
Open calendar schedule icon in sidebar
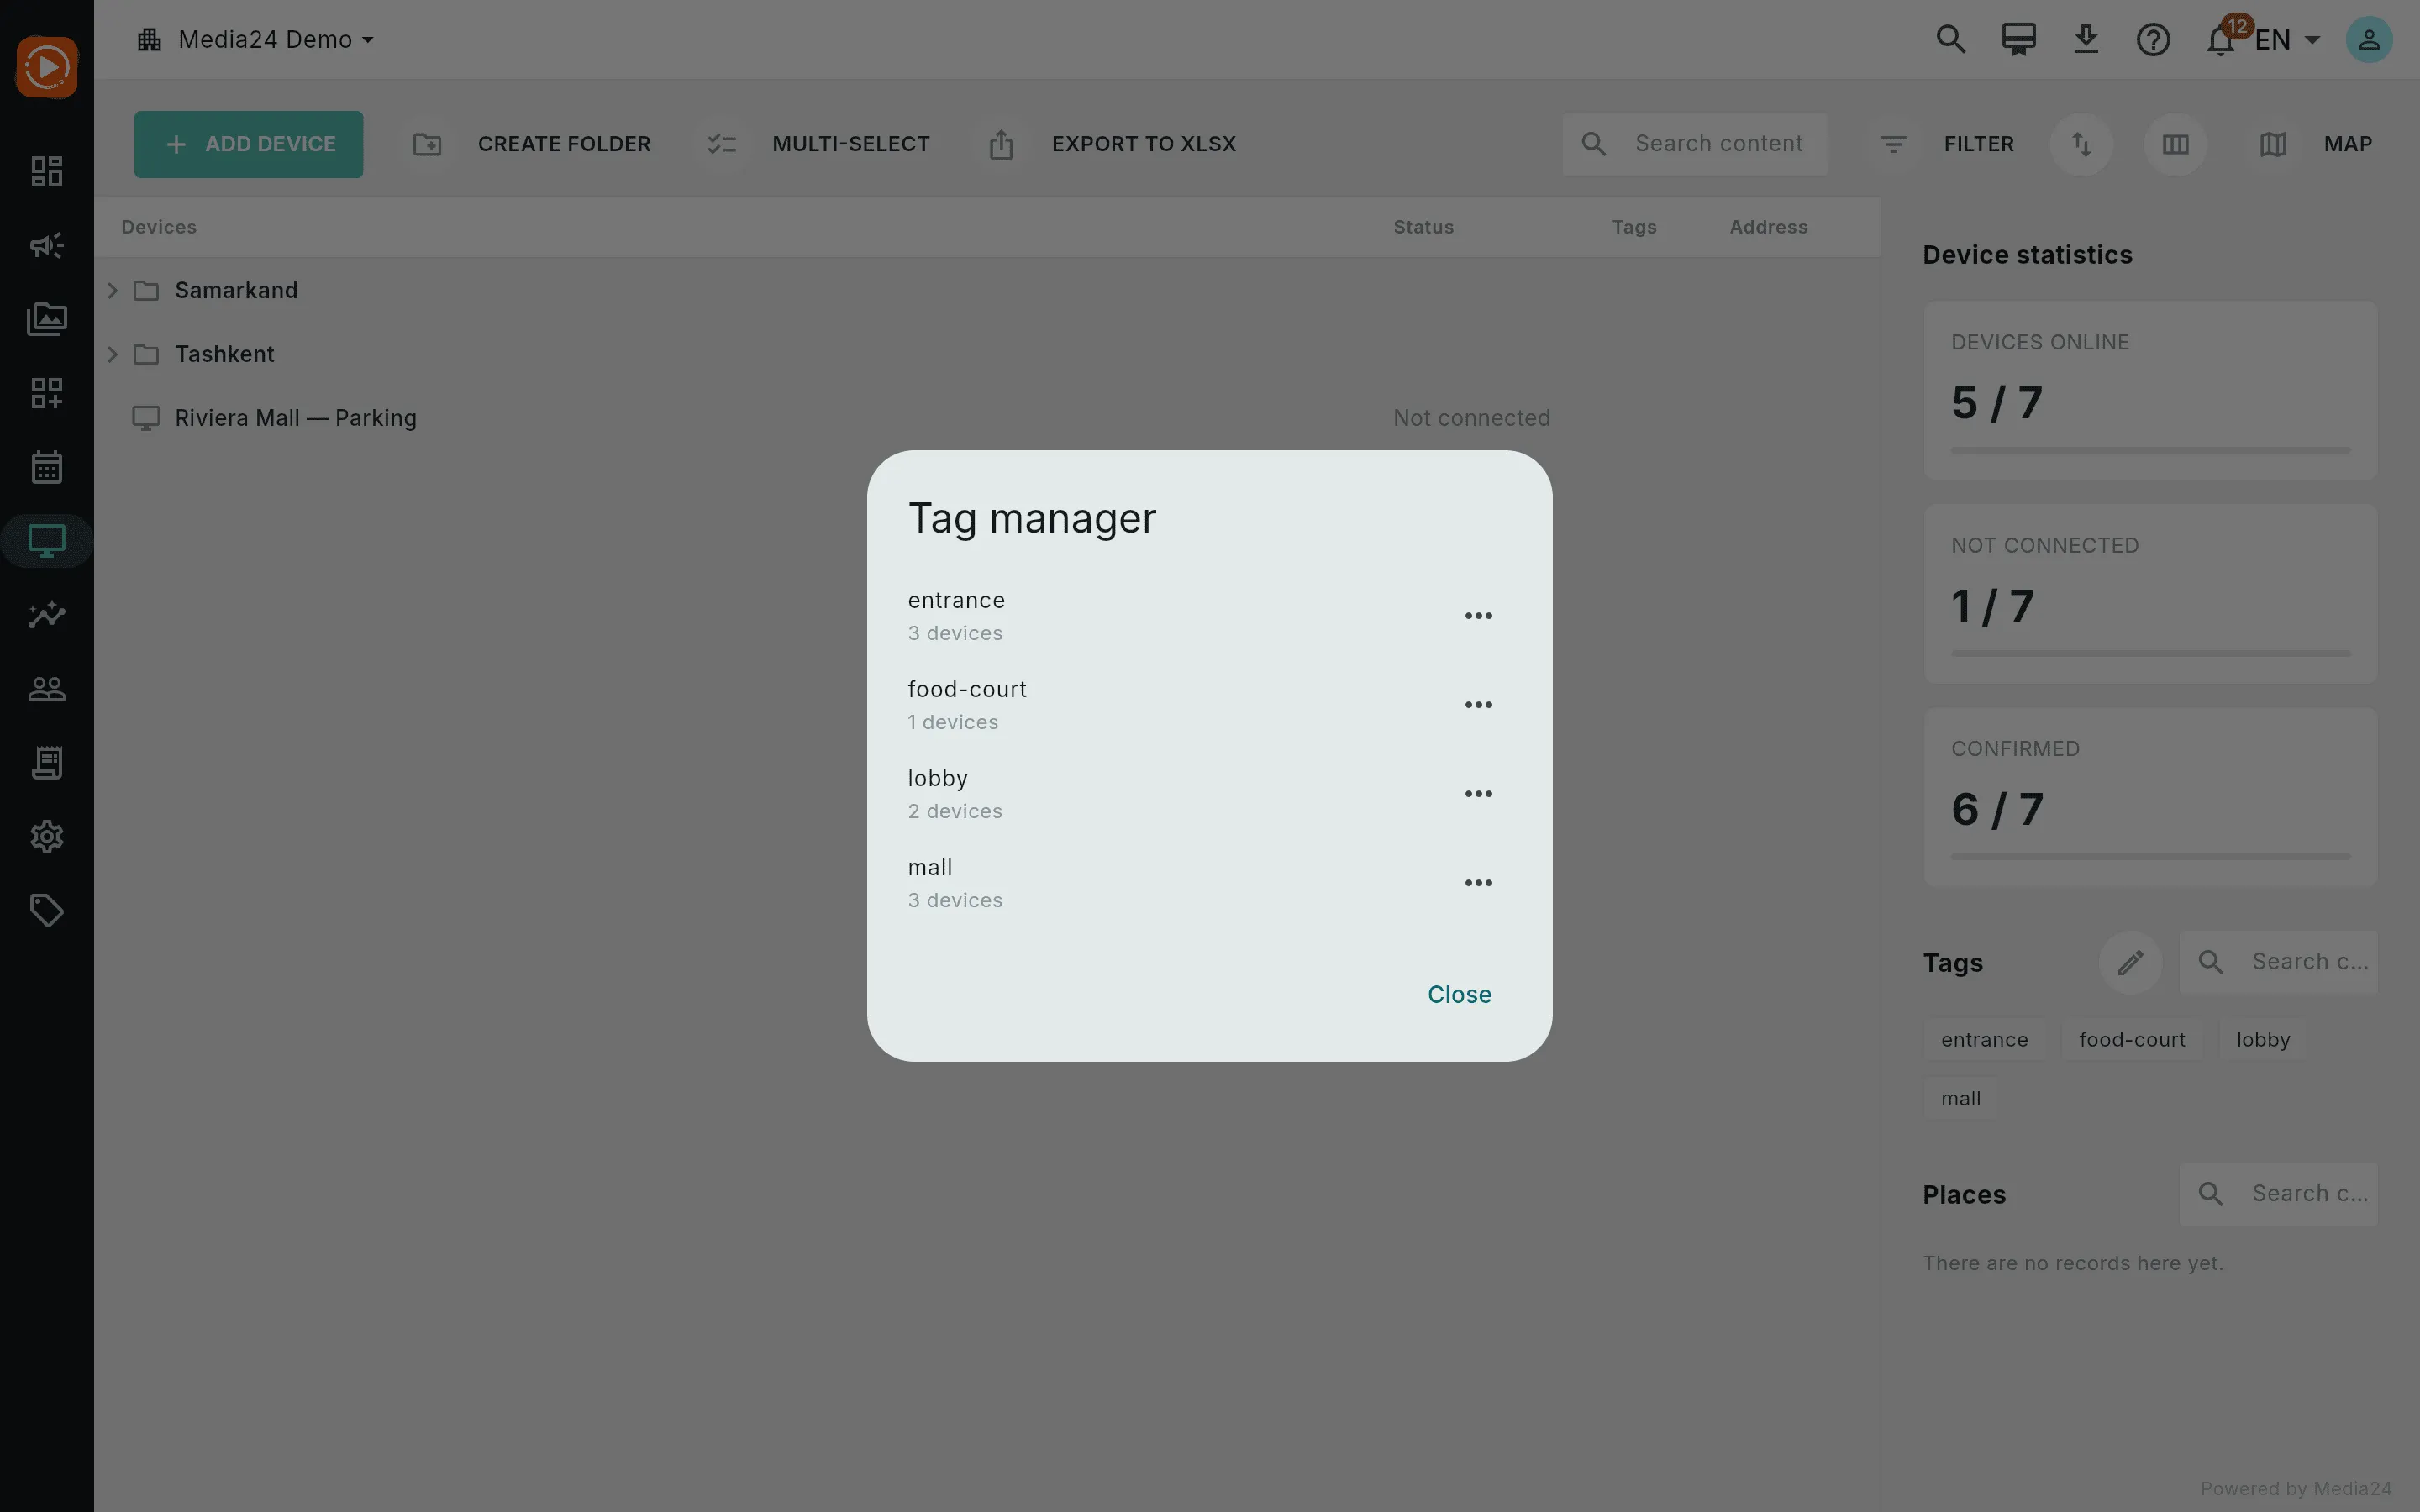coord(47,467)
